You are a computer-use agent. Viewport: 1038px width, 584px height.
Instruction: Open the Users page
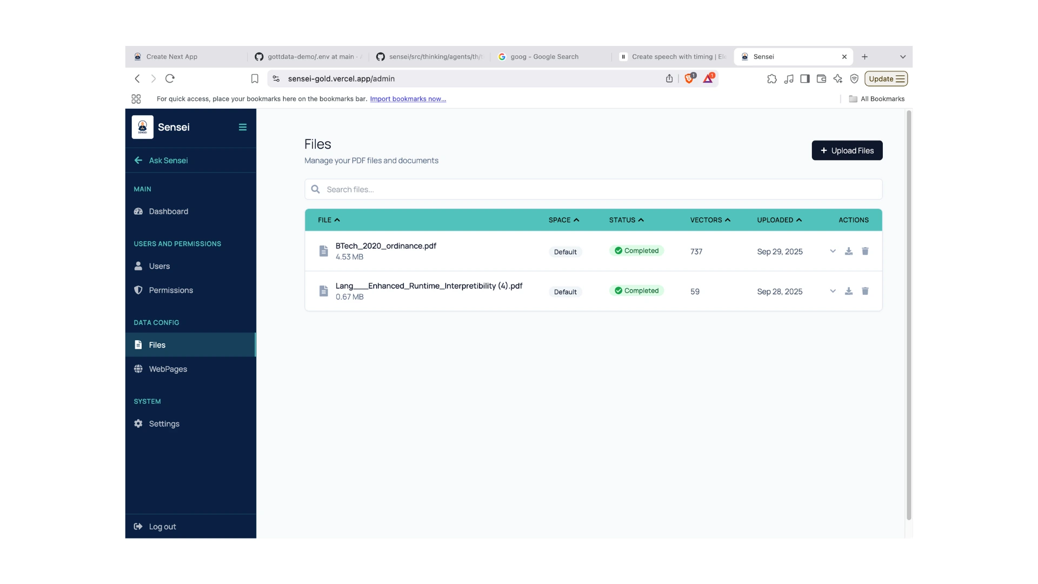tap(190, 266)
